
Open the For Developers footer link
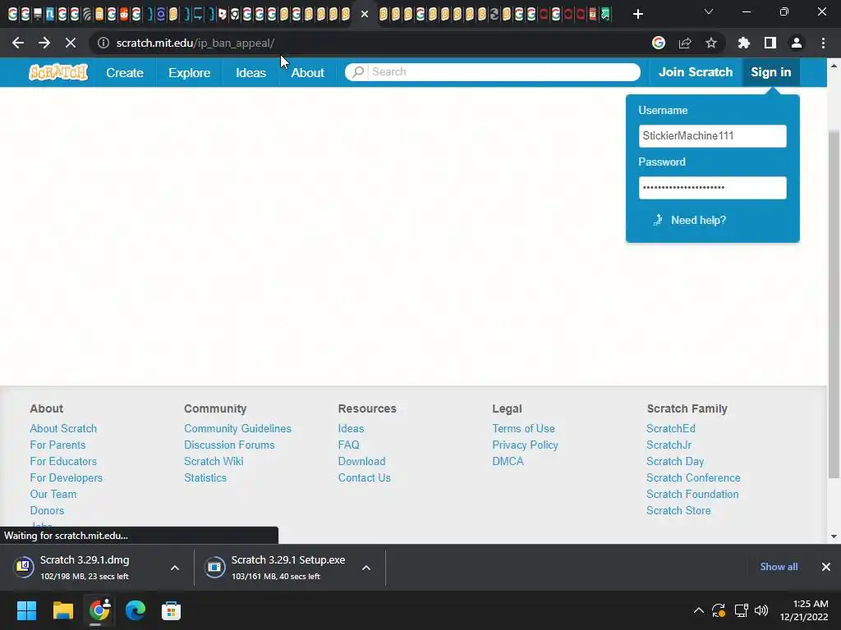[x=66, y=478]
